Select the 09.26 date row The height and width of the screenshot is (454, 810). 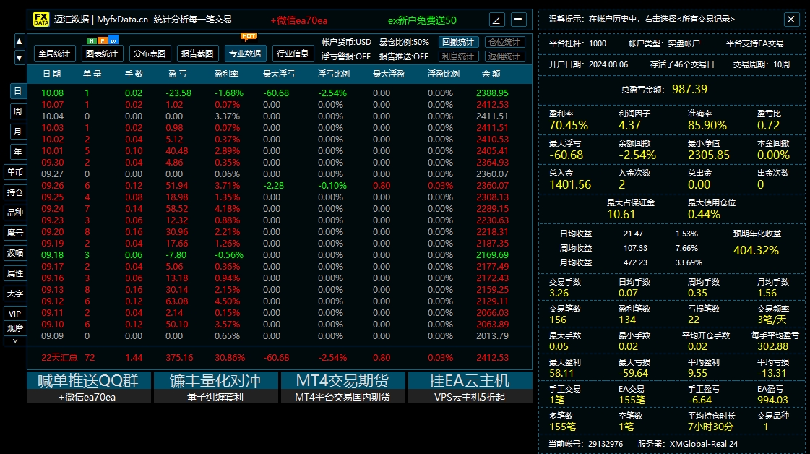(x=279, y=186)
